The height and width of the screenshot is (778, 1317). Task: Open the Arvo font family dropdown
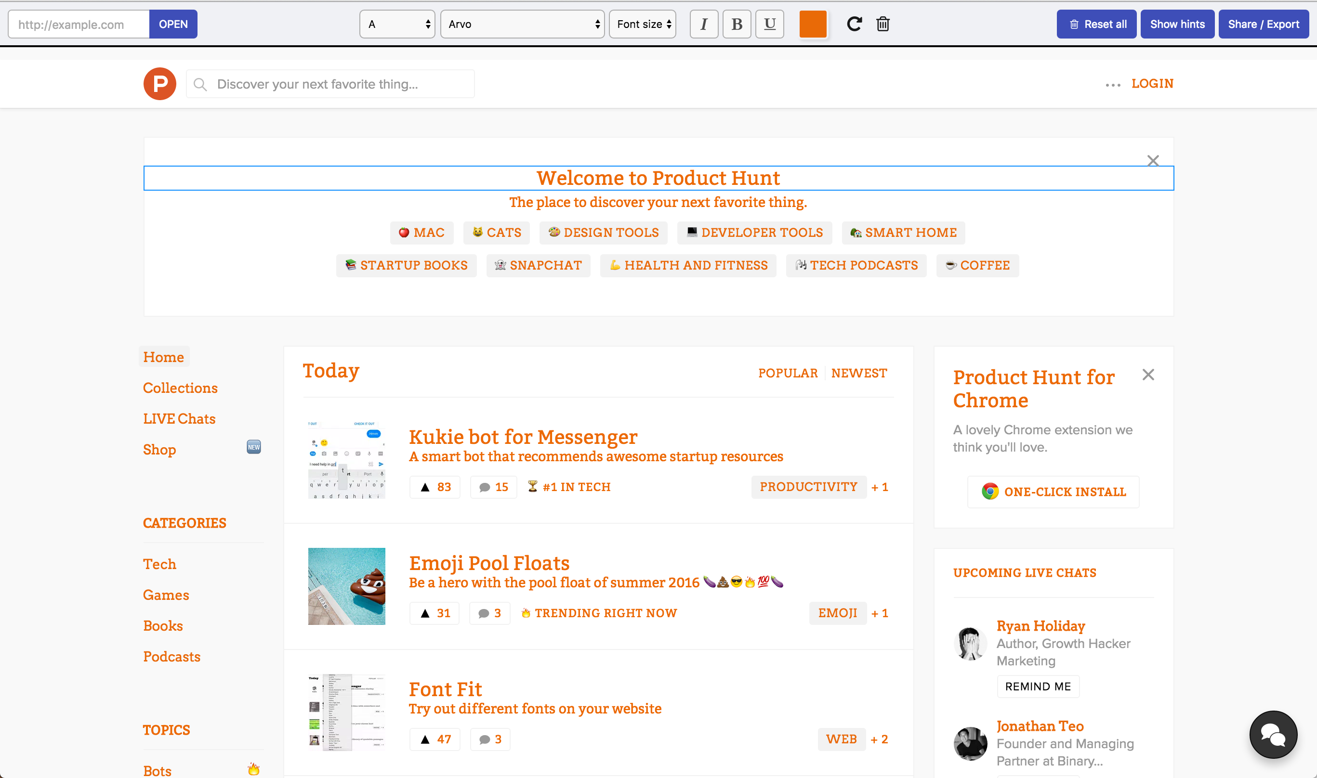(522, 24)
